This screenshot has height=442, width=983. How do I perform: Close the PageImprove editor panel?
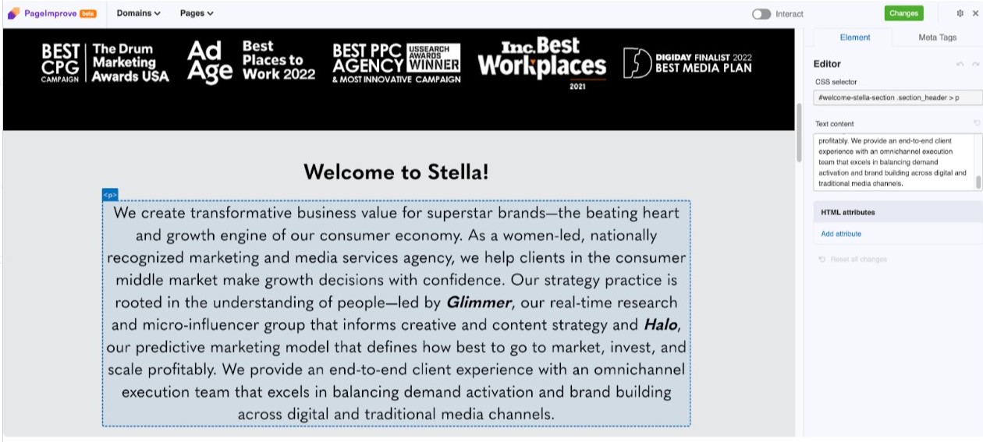(x=974, y=13)
